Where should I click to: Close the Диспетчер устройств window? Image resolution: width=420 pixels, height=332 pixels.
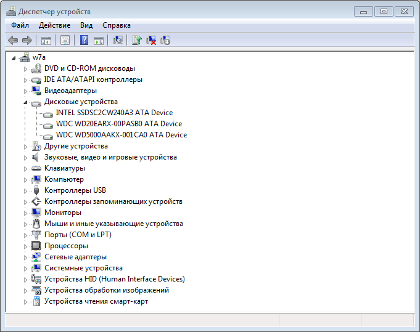point(404,12)
